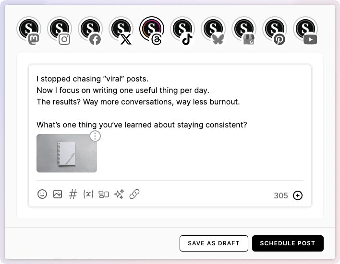
Task: Select the Pinterest account avatar
Action: (275, 30)
